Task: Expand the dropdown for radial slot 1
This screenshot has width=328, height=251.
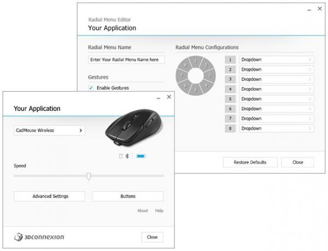Action: (x=277, y=60)
